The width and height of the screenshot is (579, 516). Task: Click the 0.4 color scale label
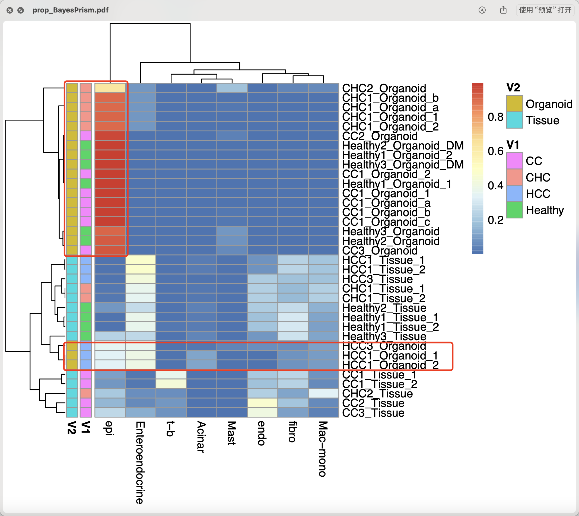(x=495, y=186)
